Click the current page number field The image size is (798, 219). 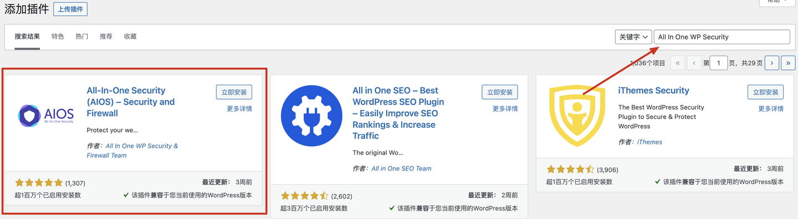[x=719, y=63]
